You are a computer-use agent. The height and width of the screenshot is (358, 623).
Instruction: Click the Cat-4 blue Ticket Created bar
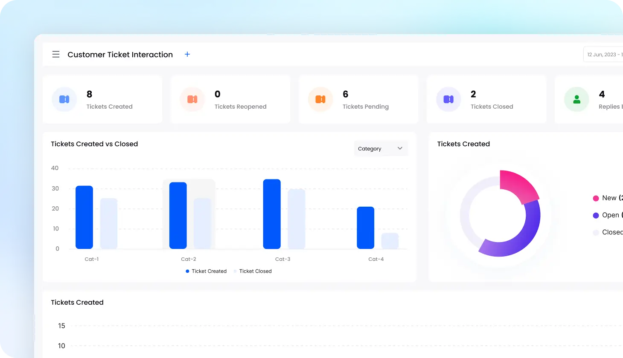pos(366,228)
